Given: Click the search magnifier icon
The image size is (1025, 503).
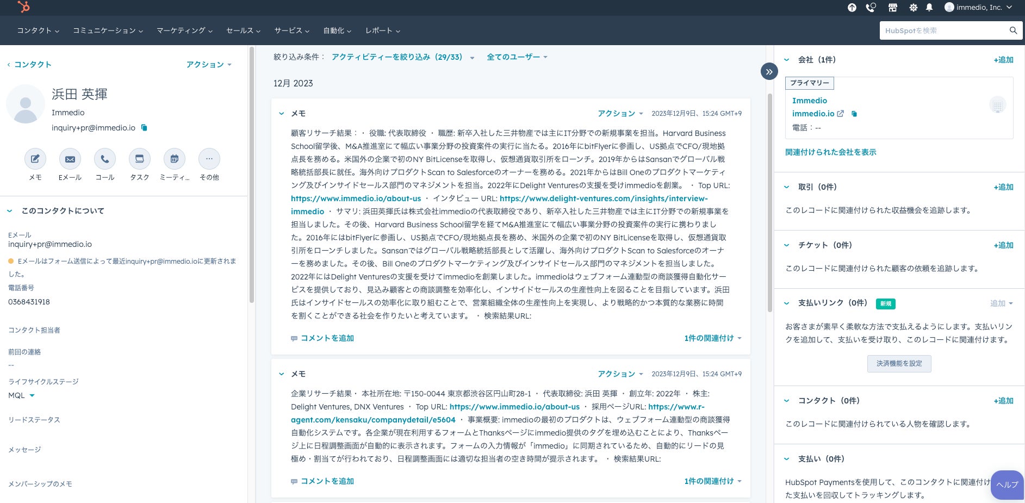Looking at the screenshot, I should click(1013, 30).
